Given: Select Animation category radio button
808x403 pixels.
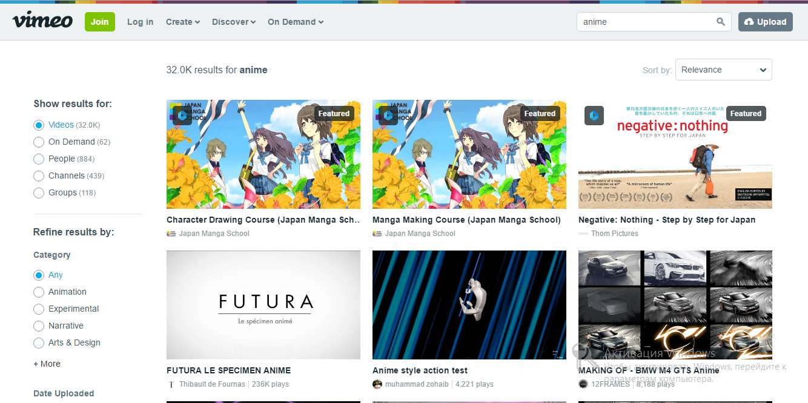Looking at the screenshot, I should point(39,292).
